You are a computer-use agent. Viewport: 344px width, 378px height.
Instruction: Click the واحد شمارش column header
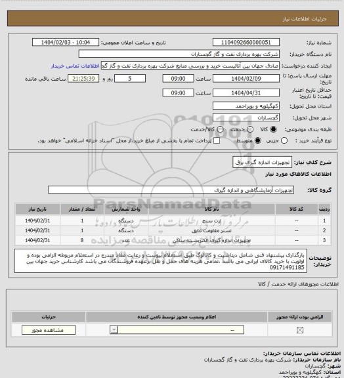coord(126,209)
